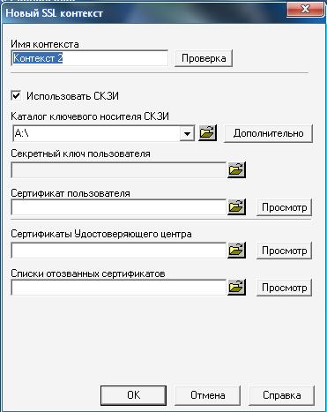
Task: Browse for Списки отозванных сертификатов
Action: coord(236,288)
